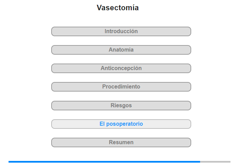
Task: Go to the Anticoncepción chapter
Action: pos(121,68)
